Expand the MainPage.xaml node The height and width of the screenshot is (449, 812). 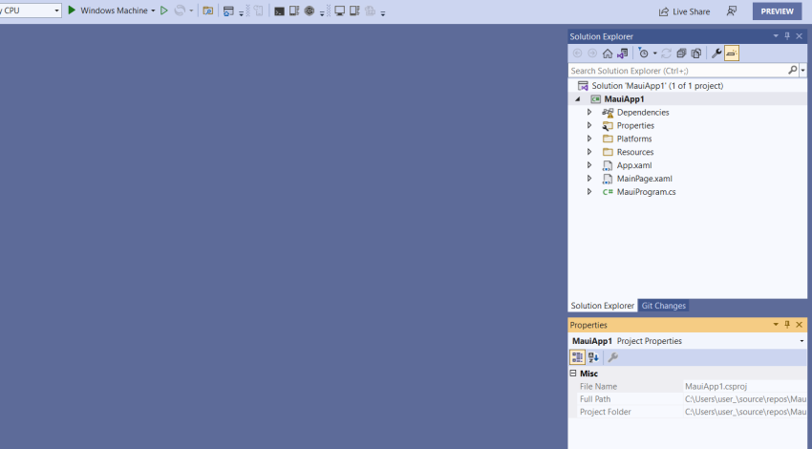(x=589, y=178)
